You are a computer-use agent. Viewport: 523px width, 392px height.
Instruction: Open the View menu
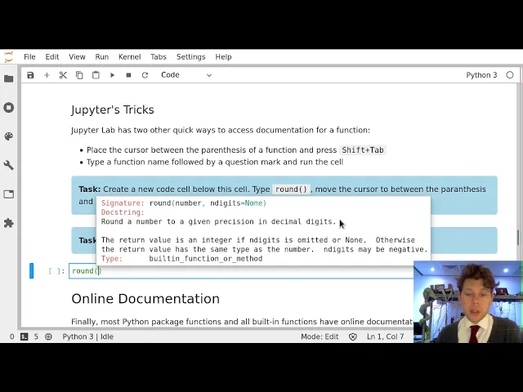pyautogui.click(x=77, y=56)
